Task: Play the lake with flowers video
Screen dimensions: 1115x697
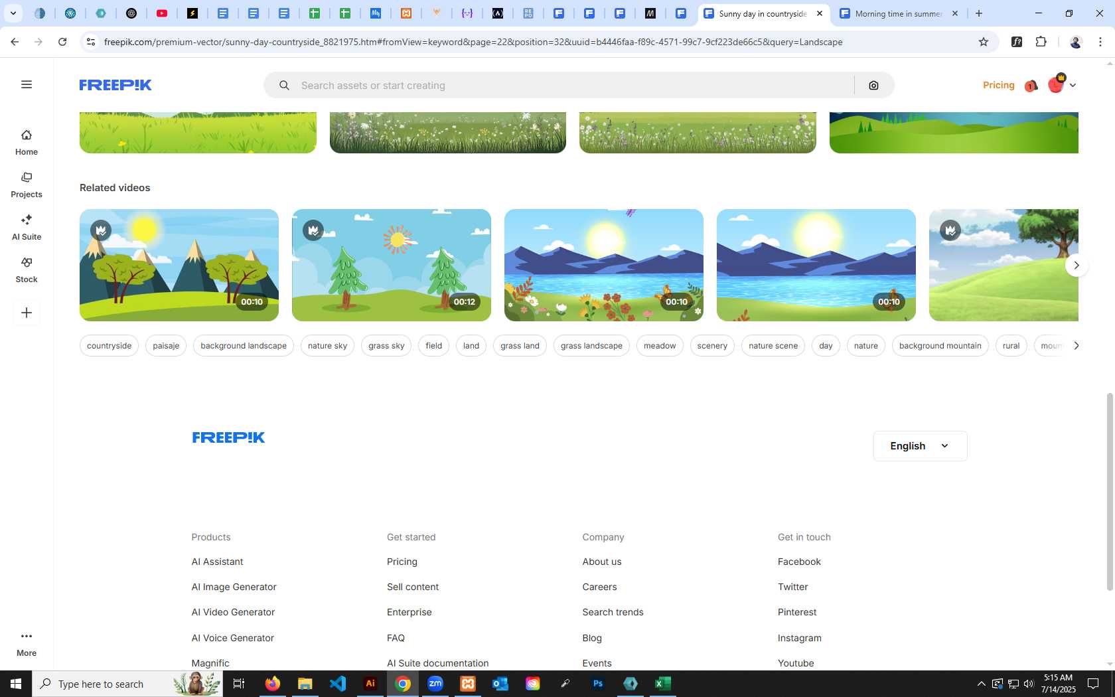Action: click(x=604, y=265)
